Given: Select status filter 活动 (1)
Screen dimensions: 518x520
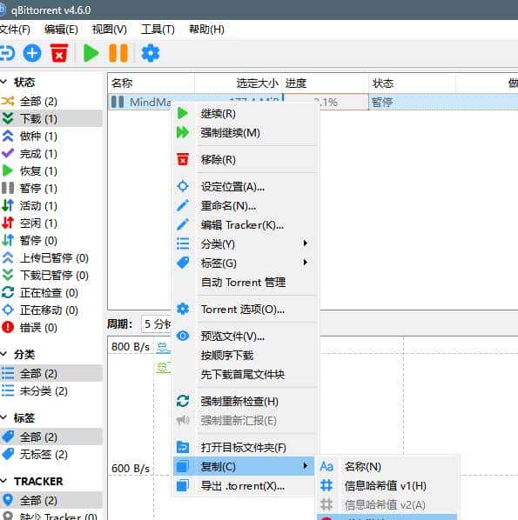Looking at the screenshot, I should (51, 205).
